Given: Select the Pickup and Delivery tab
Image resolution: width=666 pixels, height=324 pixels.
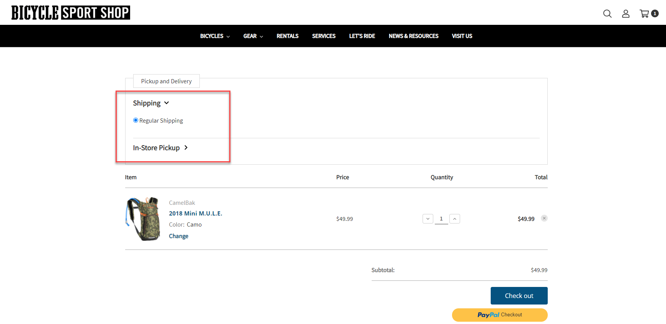Looking at the screenshot, I should (x=166, y=81).
